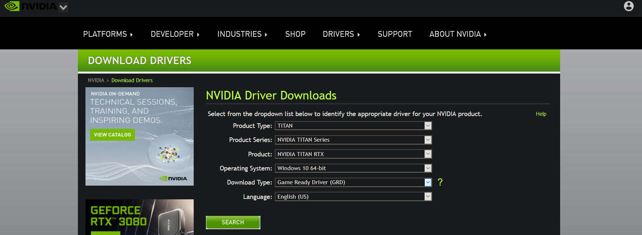Go to the Shop page
642x235 pixels.
pos(295,34)
